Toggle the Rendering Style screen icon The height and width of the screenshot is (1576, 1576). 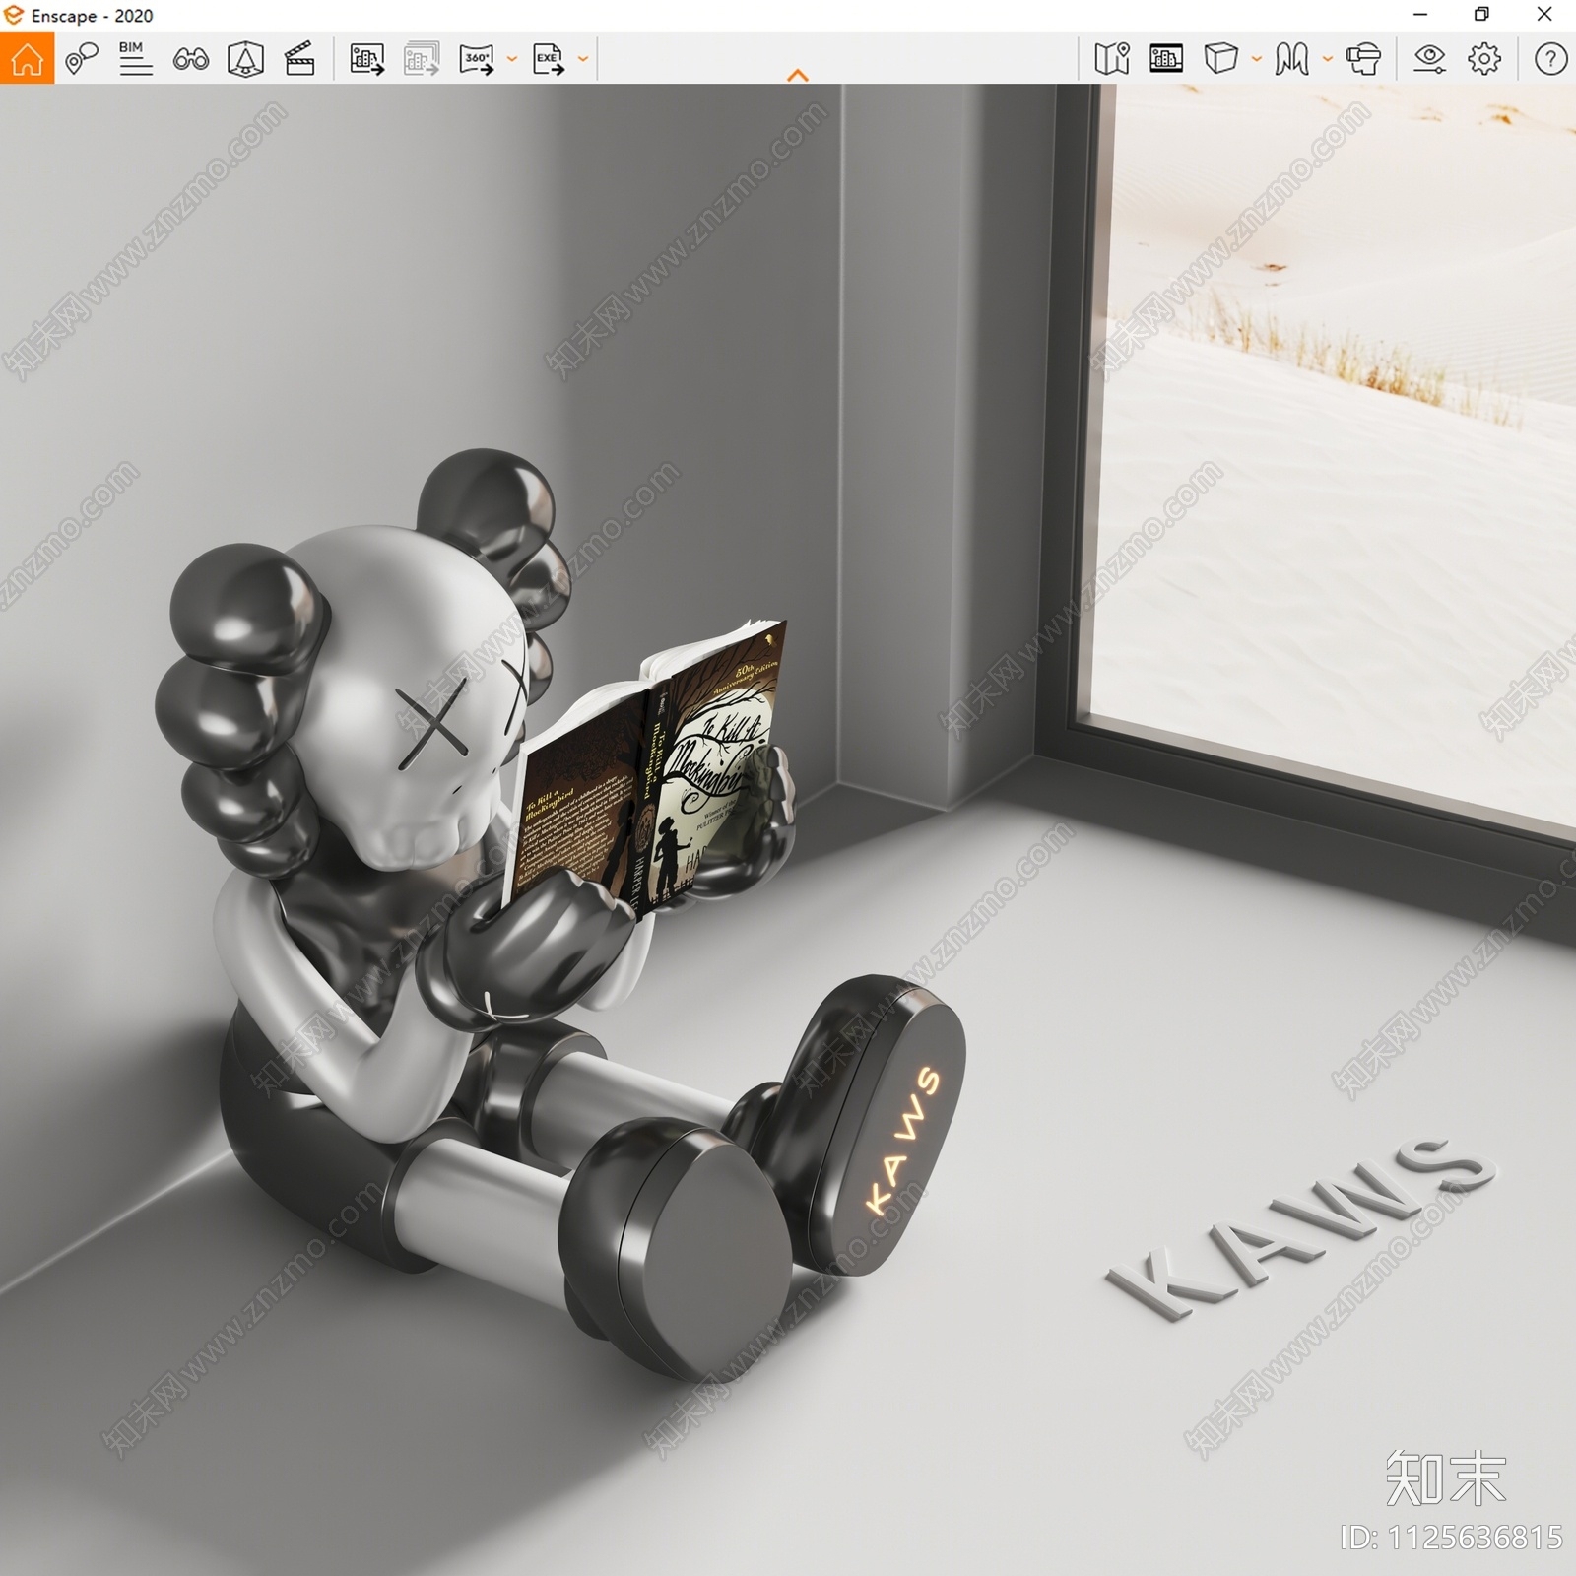click(1166, 59)
